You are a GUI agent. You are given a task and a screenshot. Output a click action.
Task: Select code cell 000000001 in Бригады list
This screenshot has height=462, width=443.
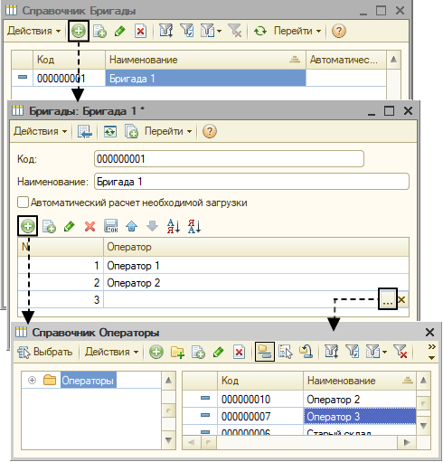click(69, 79)
